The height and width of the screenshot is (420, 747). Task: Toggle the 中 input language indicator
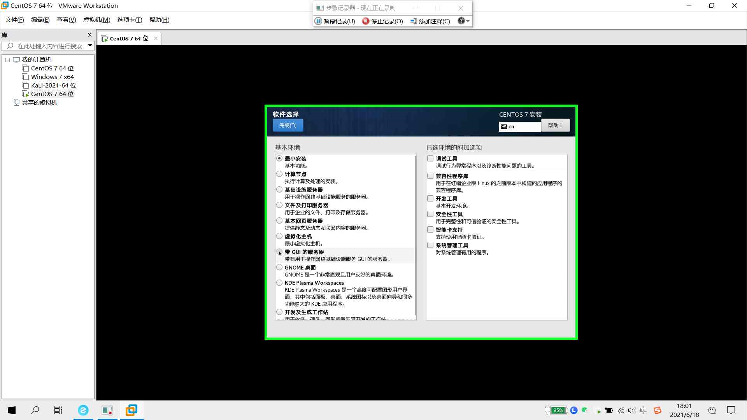click(644, 410)
